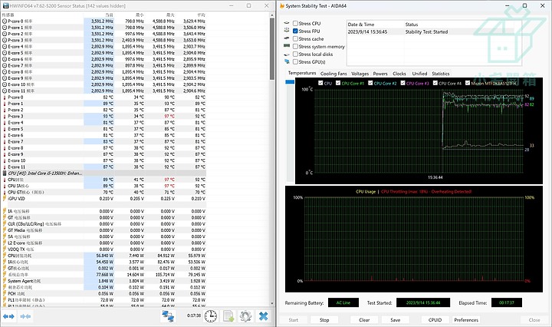
Task: Enable the Stress cache checkbox
Action: tap(295, 38)
